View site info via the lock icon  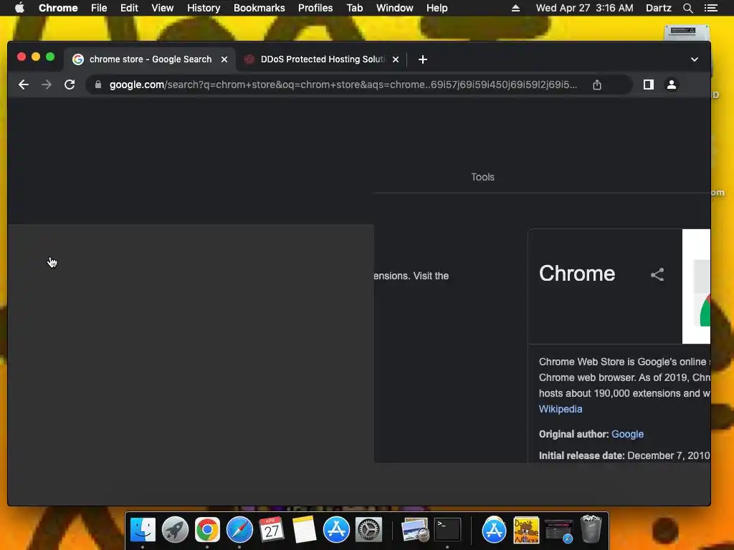click(97, 85)
